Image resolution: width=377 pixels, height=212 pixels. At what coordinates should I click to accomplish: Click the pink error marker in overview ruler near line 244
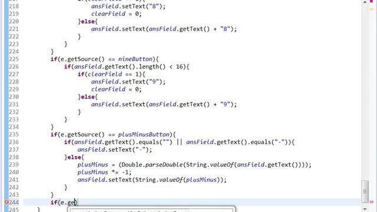tap(372, 202)
